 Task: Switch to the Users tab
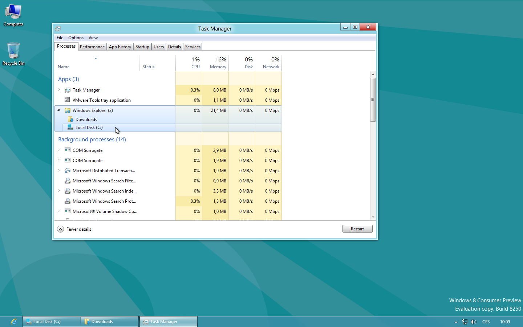[159, 47]
